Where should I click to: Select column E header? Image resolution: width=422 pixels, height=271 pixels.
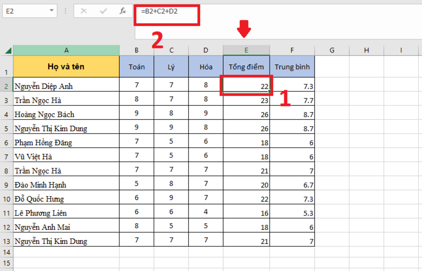[x=246, y=50]
